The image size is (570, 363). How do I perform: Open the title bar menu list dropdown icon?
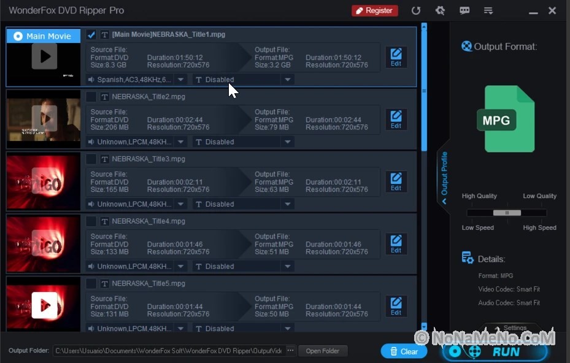488,10
